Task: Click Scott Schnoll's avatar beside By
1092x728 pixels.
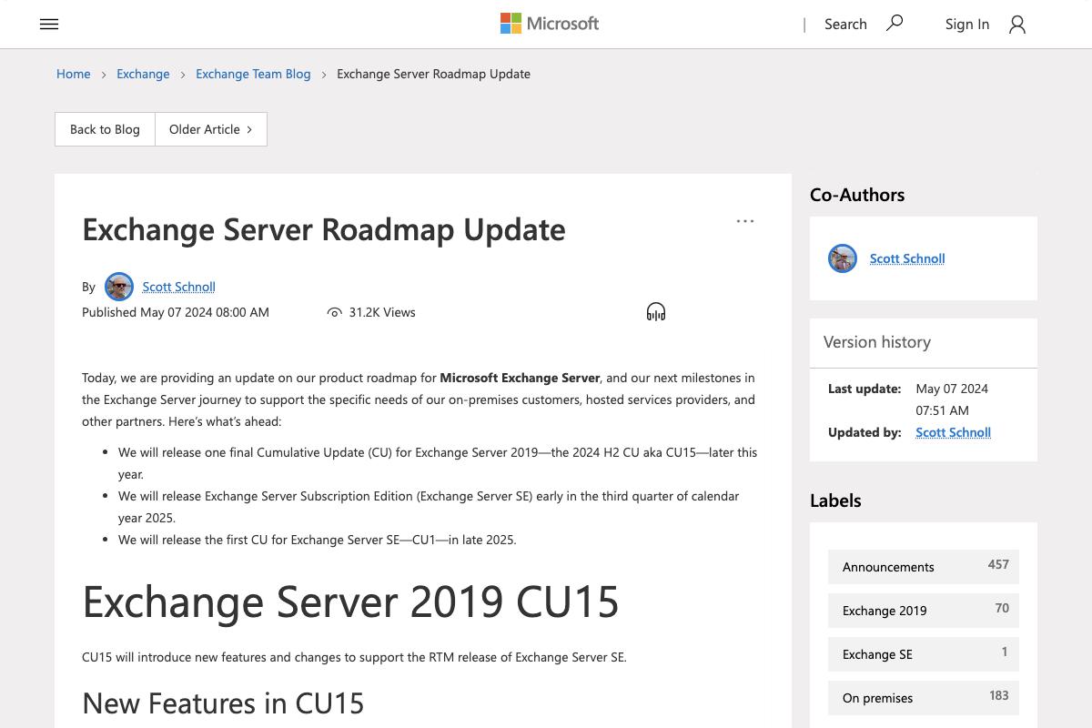Action: click(119, 287)
